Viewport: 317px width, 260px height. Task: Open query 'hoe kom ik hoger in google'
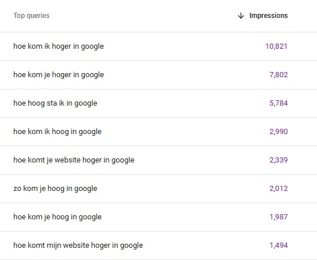[59, 46]
